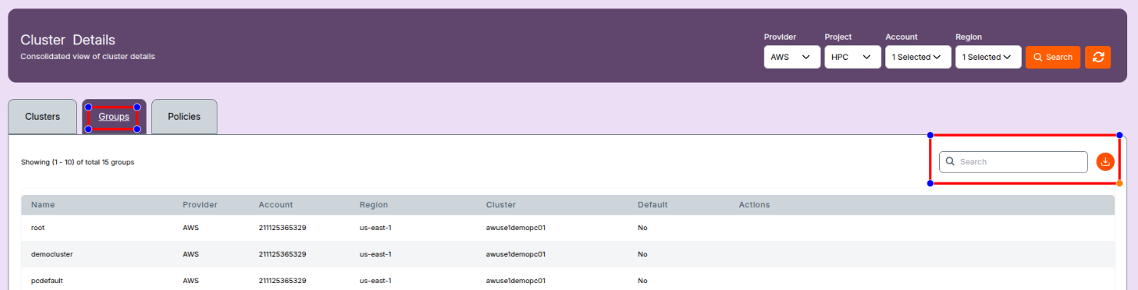This screenshot has width=1138, height=290.
Task: Expand the Region 1 Selected dropdown
Action: pyautogui.click(x=988, y=57)
